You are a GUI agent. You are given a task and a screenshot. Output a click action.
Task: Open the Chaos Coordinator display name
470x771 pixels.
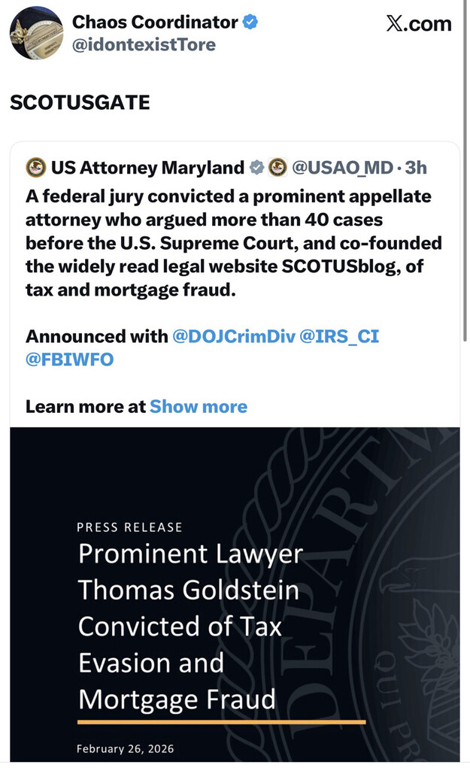pyautogui.click(x=156, y=23)
